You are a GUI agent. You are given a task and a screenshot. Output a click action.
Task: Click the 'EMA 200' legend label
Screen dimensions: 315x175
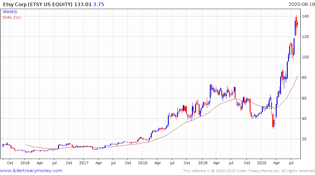tap(12, 17)
